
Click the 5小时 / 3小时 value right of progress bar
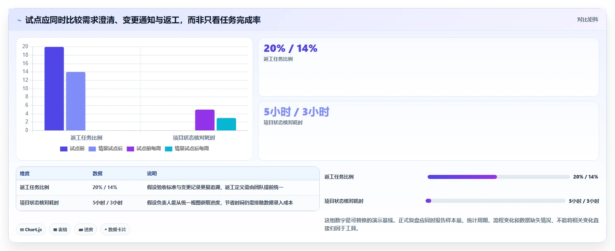pyautogui.click(x=584, y=201)
